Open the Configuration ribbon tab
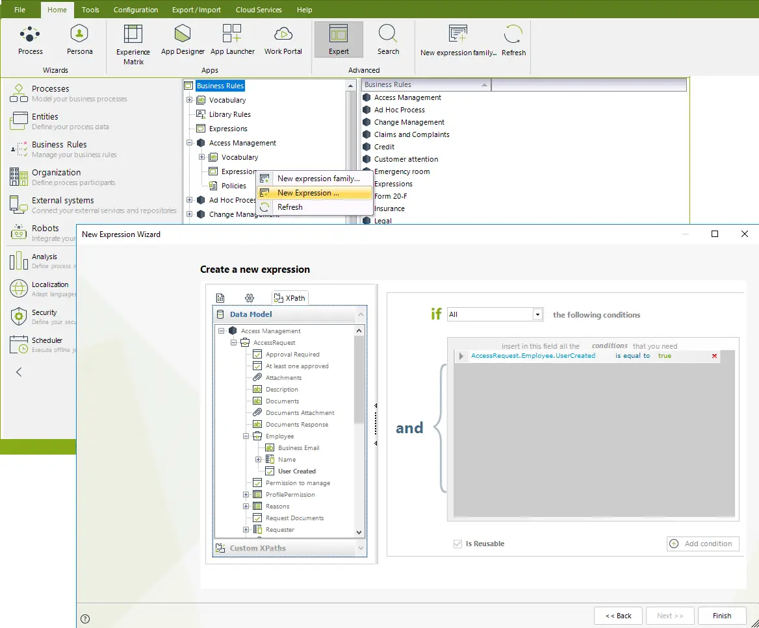 136,10
